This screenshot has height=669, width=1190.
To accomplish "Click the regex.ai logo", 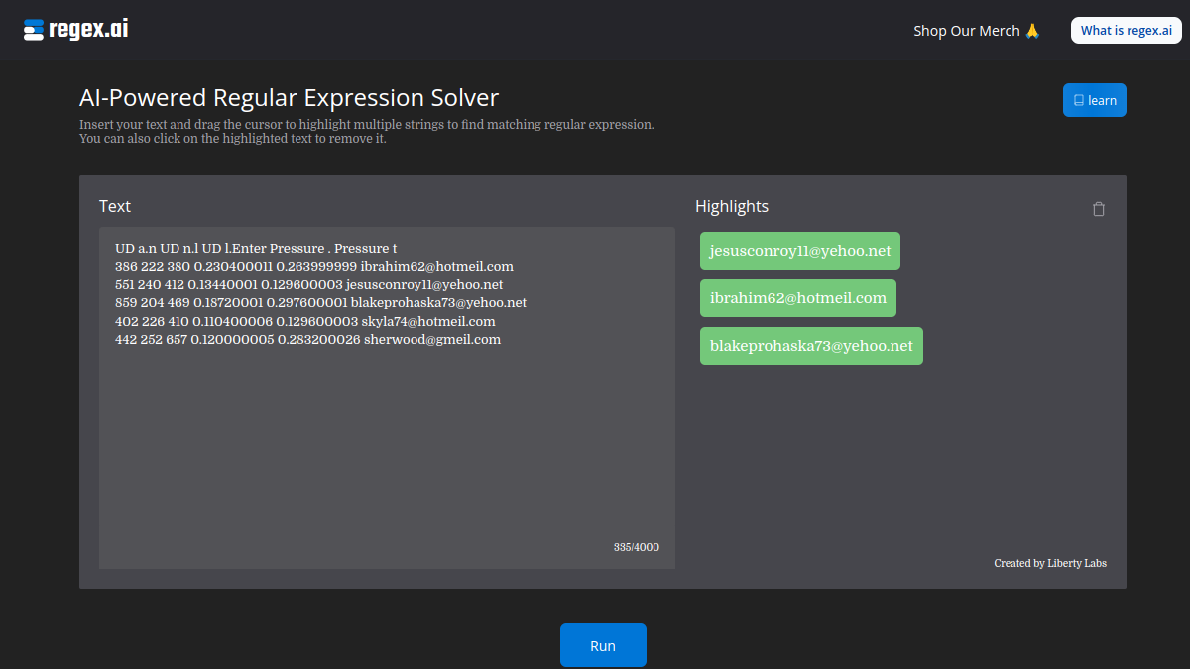I will pyautogui.click(x=76, y=30).
